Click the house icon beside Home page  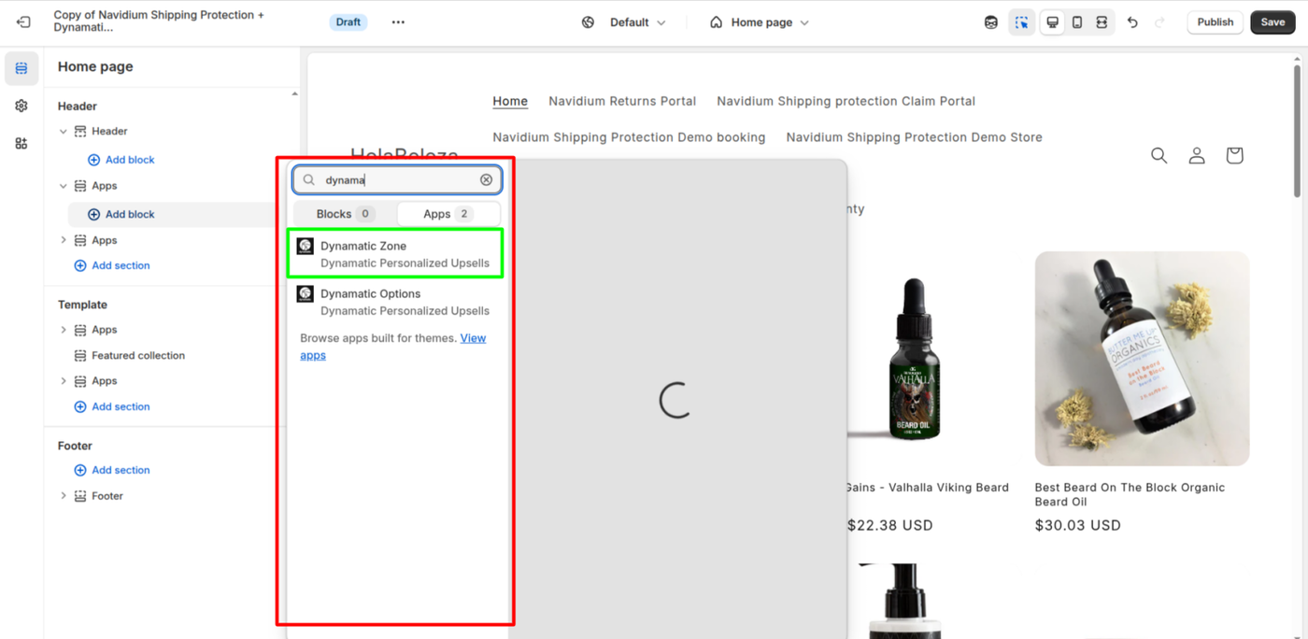716,22
